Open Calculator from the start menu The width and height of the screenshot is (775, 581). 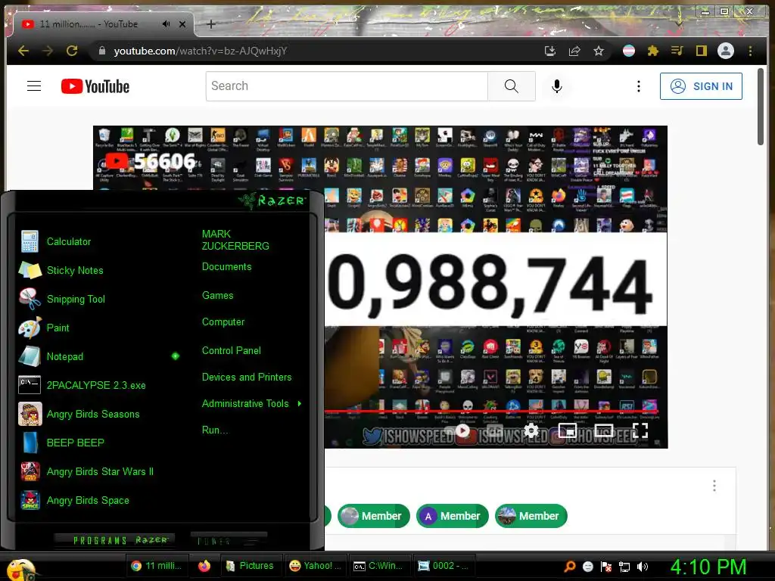[69, 241]
